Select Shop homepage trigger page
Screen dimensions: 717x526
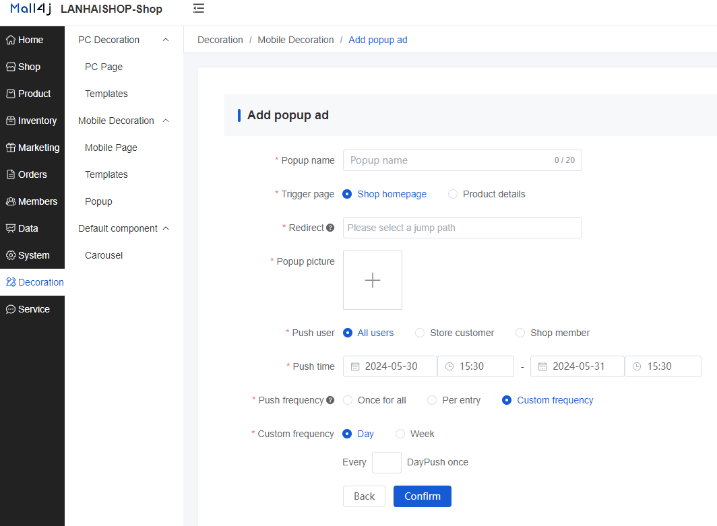(385, 194)
